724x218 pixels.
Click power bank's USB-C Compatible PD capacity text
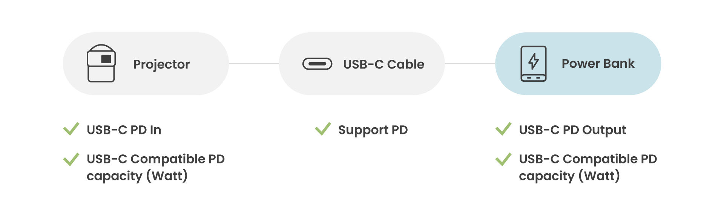[x=588, y=168]
